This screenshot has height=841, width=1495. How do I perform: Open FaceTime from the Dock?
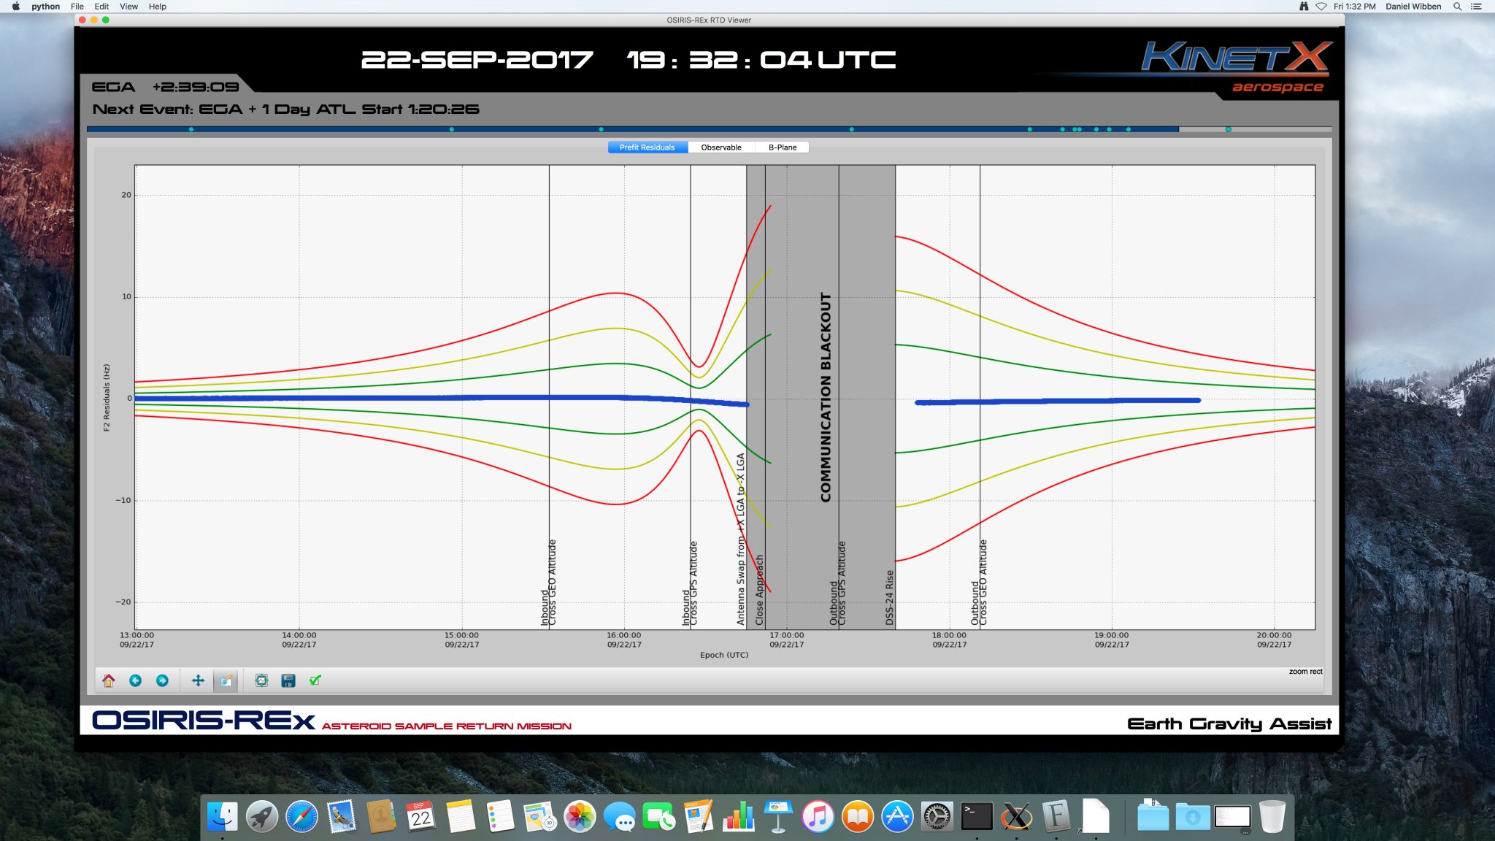pyautogui.click(x=659, y=817)
